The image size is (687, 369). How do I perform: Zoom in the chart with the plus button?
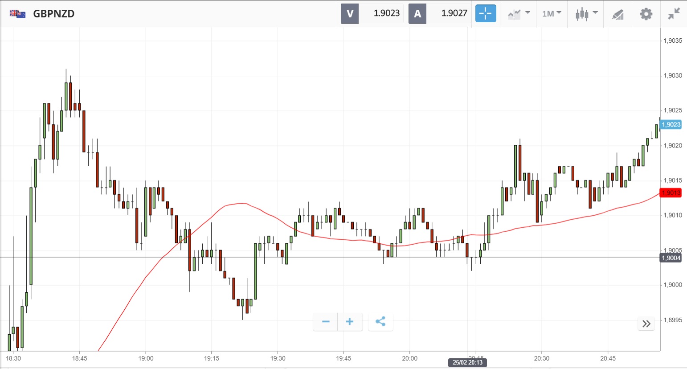click(x=350, y=322)
